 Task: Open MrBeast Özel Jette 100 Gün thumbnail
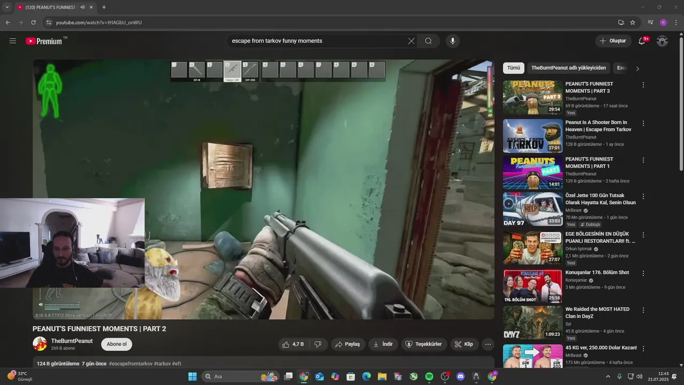point(533,209)
